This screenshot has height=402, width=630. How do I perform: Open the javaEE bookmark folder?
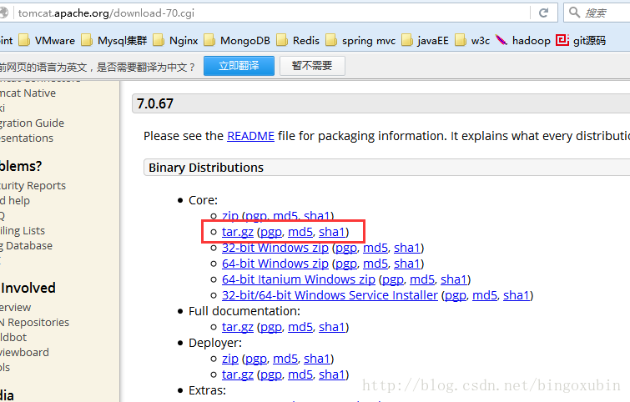coord(425,41)
